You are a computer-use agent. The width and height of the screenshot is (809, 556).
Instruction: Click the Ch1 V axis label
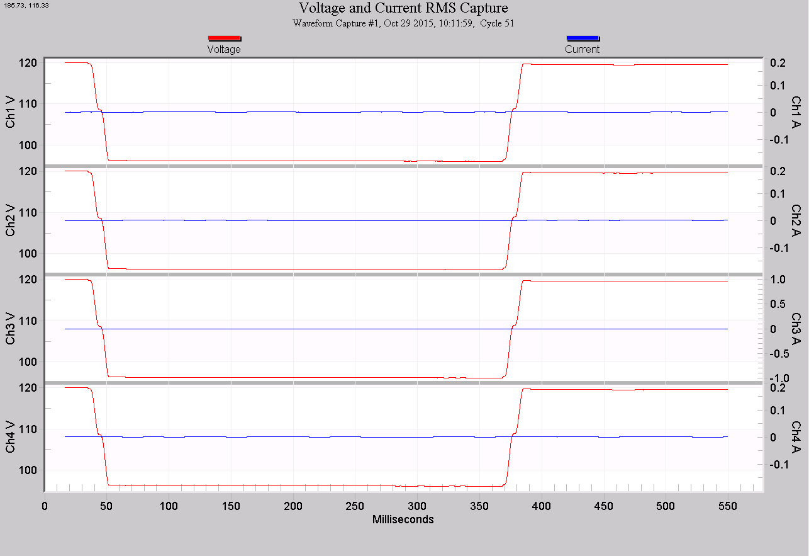[x=13, y=111]
